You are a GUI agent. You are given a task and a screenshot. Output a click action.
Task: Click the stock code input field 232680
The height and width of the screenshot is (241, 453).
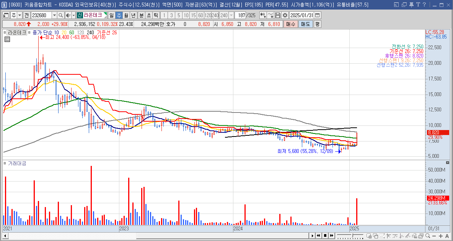[41, 15]
